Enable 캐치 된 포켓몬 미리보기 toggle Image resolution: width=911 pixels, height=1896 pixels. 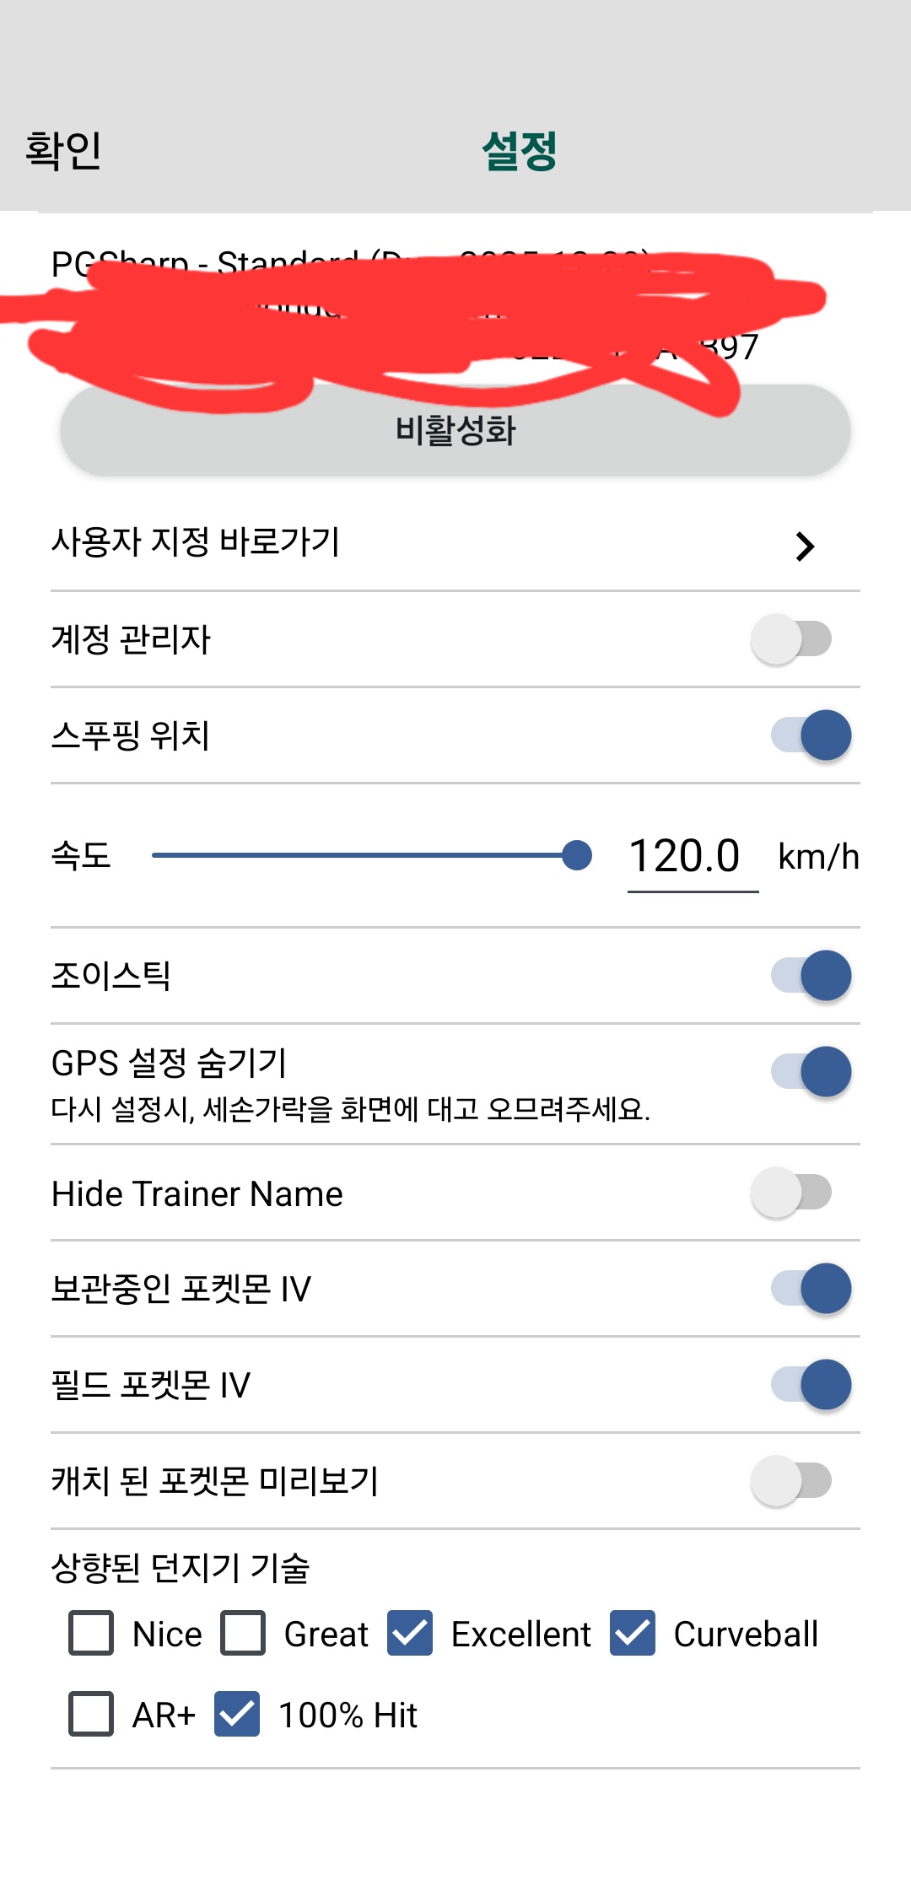coord(791,1481)
